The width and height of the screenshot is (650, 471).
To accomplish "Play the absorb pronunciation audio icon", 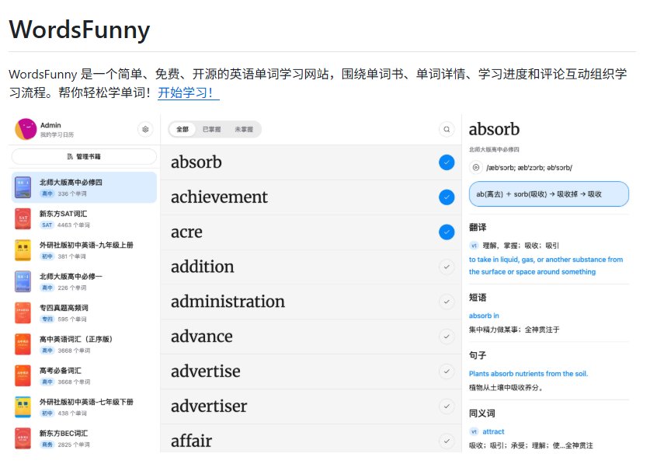I will 476,168.
